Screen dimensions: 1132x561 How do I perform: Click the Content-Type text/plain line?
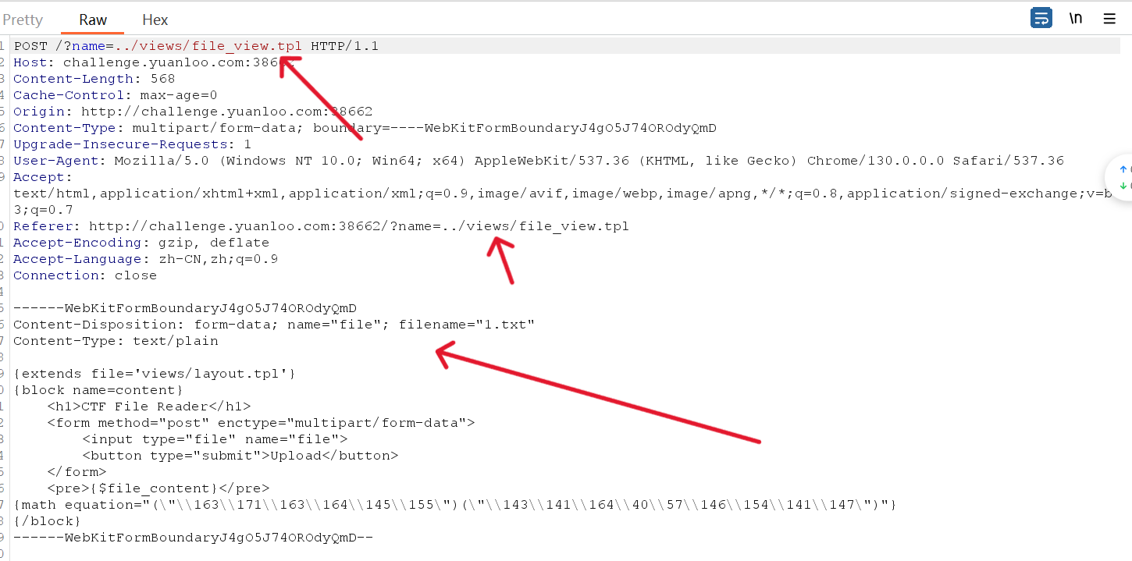(x=116, y=341)
